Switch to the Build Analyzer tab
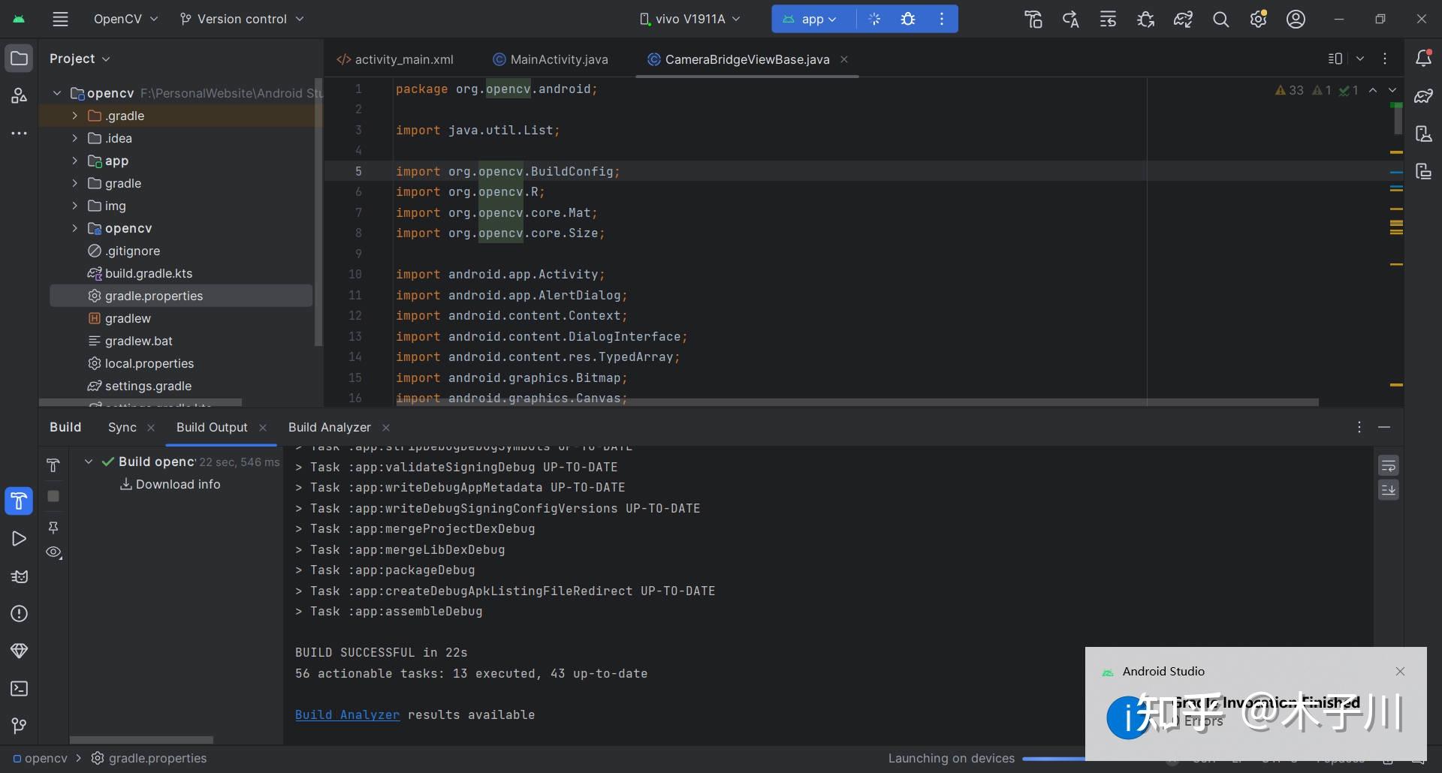Screen dimensions: 1442x773 (x=329, y=427)
